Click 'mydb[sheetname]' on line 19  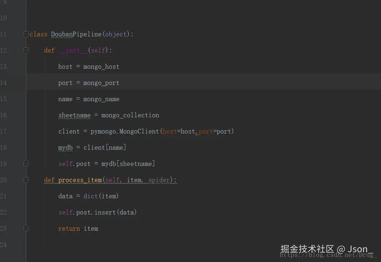[x=128, y=164]
